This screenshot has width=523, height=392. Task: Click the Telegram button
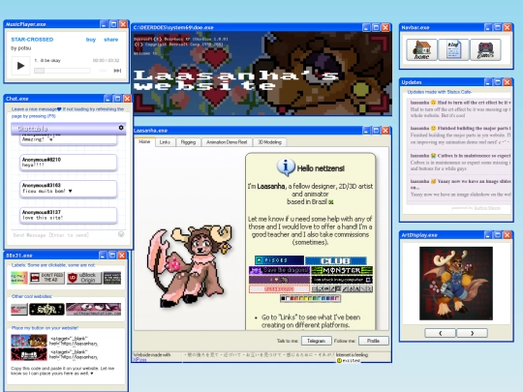(x=316, y=341)
